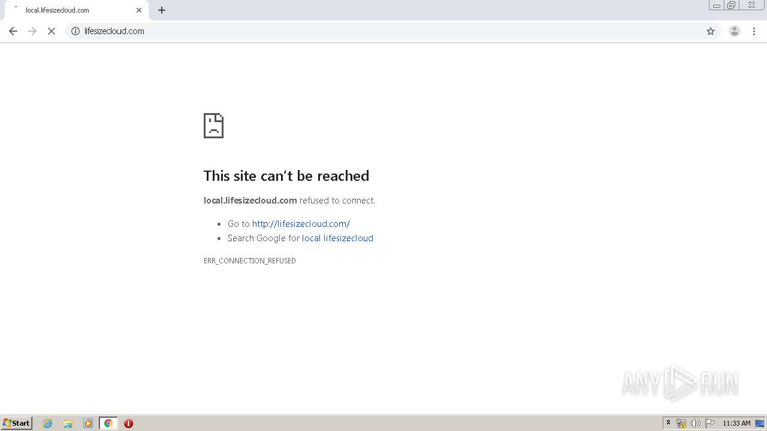The height and width of the screenshot is (431, 767).
Task: Stop loading the page
Action: (x=52, y=31)
